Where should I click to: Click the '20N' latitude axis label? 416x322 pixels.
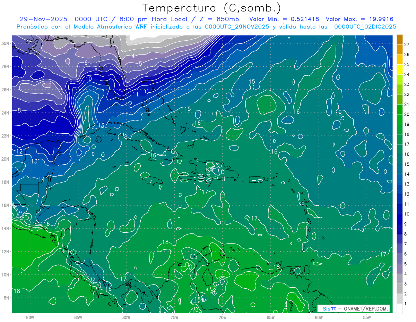click(x=6, y=159)
